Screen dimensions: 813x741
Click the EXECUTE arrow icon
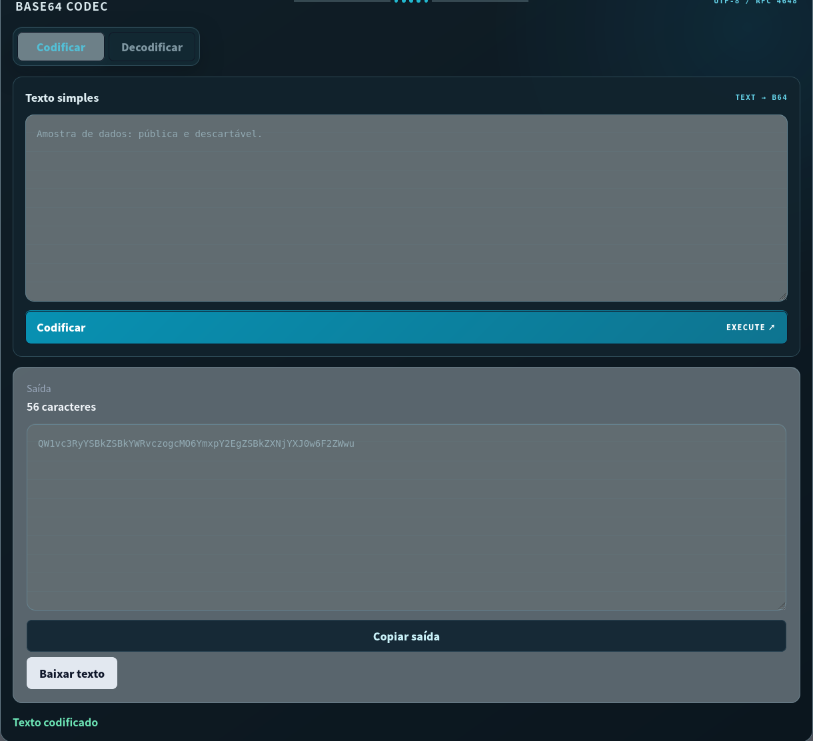(772, 328)
